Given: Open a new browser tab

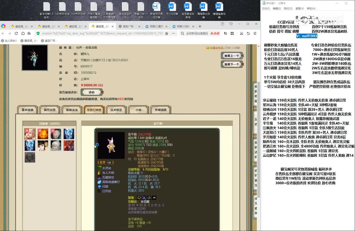Looking at the screenshot, I should click(200, 26).
